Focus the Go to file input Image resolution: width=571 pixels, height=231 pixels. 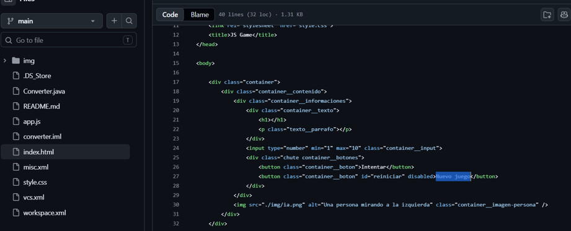(69, 40)
